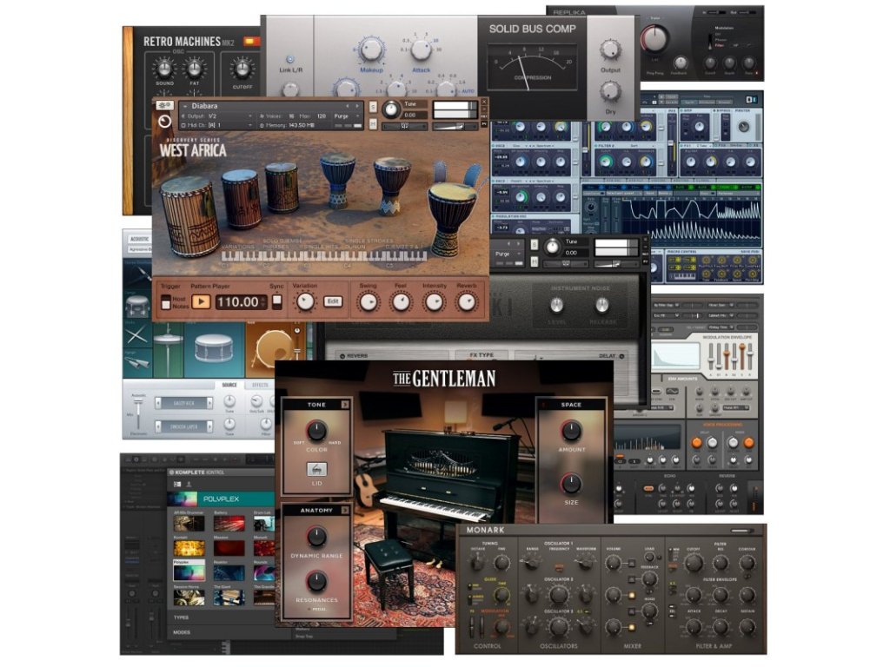Toggle the Trigger Host/Notes switch

tap(165, 302)
